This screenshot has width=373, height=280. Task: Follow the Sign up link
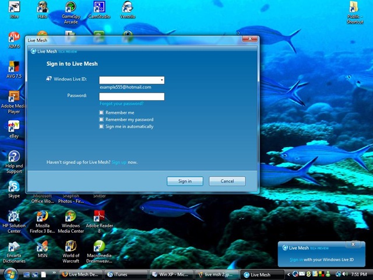[119, 162]
